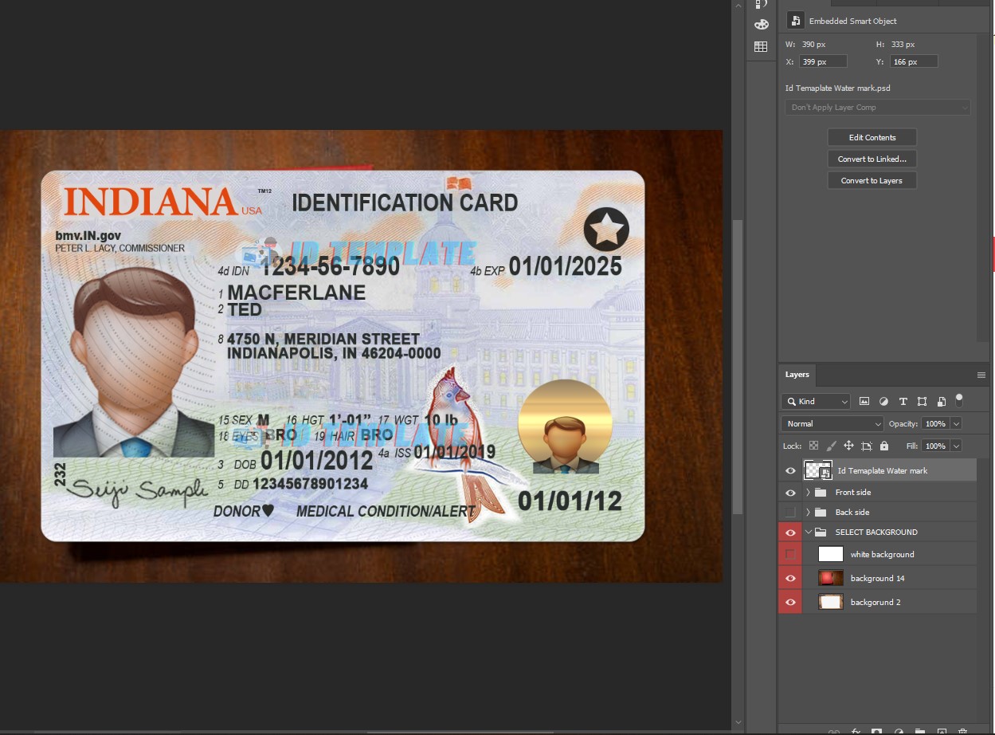Expand the Front side group
Viewport: 995px width, 735px height.
click(x=808, y=493)
